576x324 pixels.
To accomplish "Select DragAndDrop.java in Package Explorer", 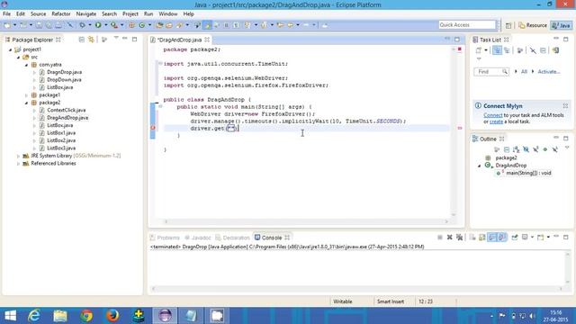I will 67,118.
